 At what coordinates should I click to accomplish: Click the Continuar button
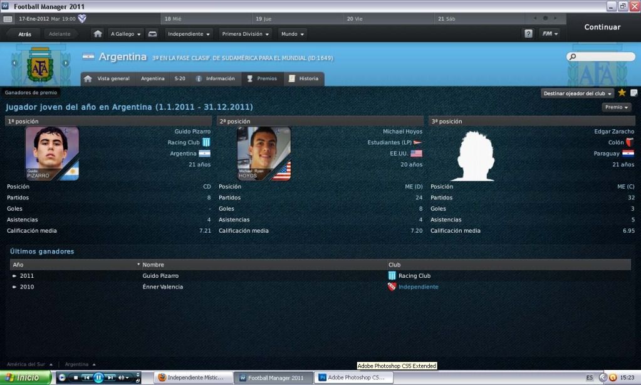pyautogui.click(x=602, y=27)
